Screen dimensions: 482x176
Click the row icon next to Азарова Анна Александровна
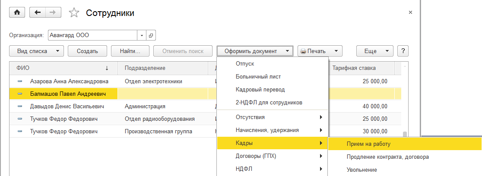click(20, 81)
